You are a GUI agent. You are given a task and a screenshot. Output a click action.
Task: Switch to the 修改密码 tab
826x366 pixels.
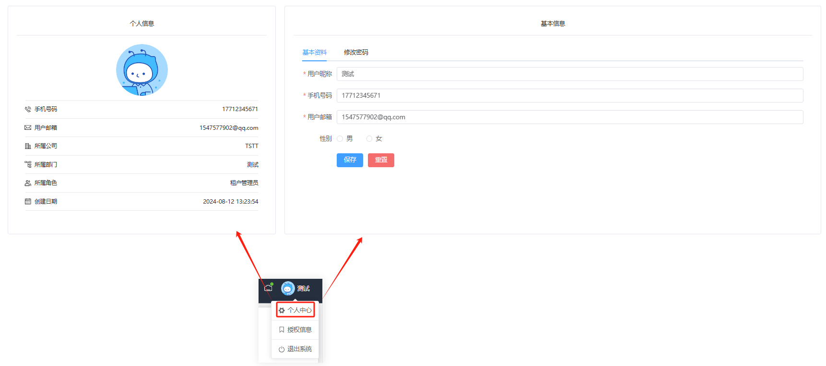pos(356,52)
